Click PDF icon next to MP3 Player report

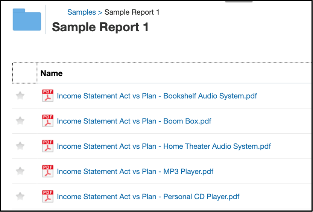(x=48, y=171)
